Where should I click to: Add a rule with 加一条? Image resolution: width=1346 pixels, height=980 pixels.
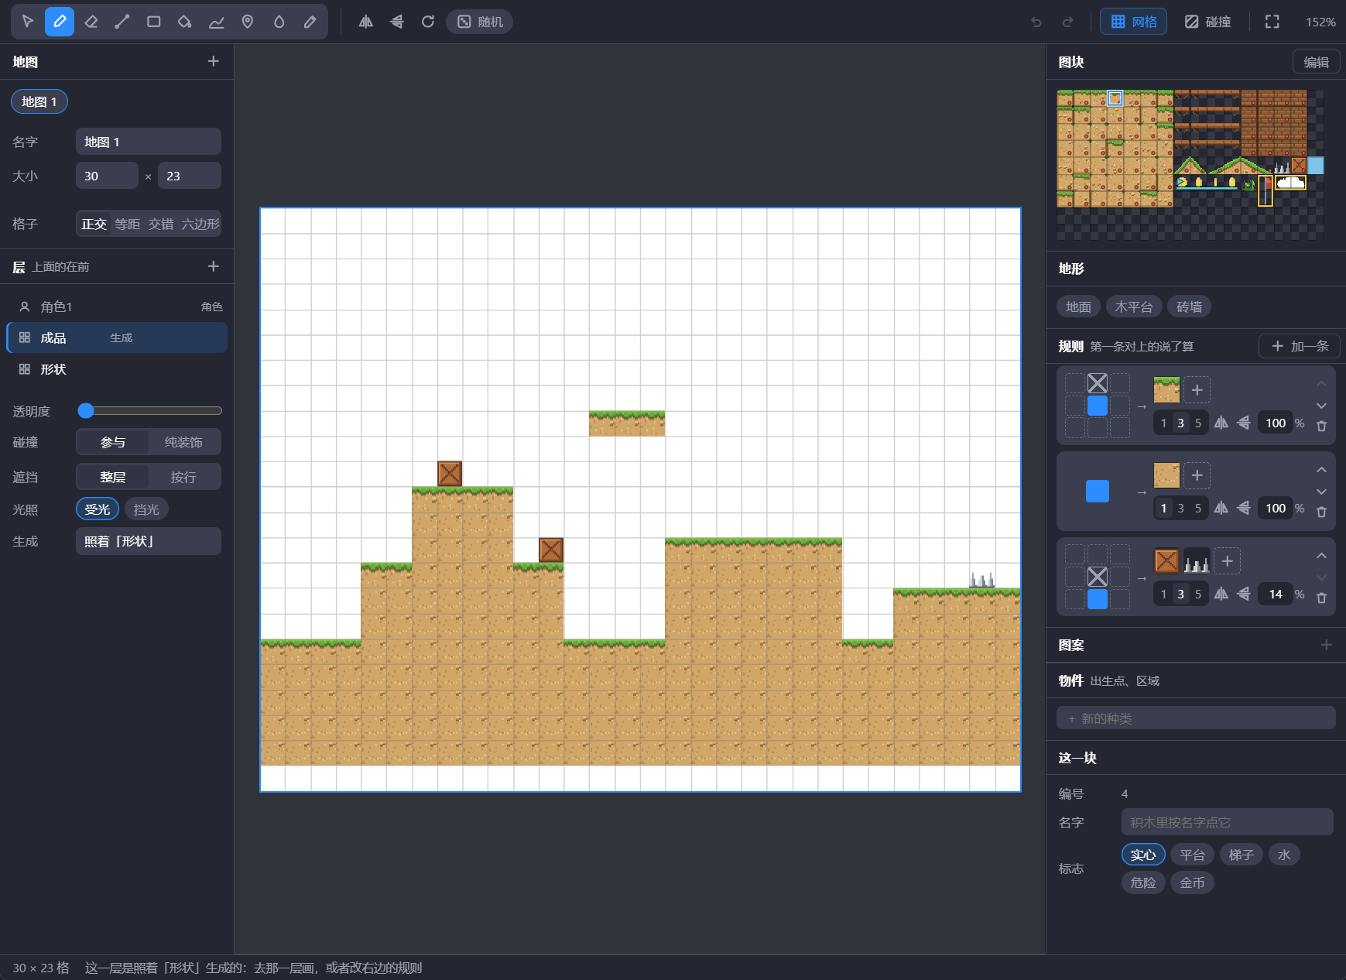click(x=1300, y=346)
